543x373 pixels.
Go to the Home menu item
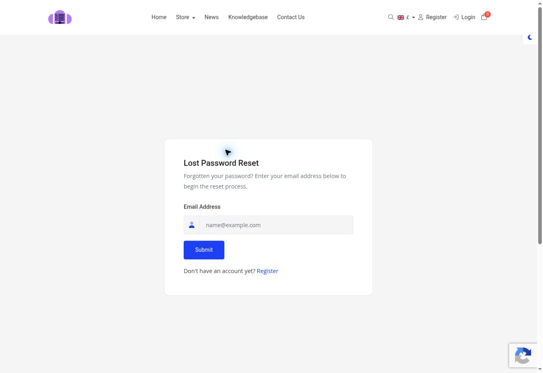tap(159, 17)
